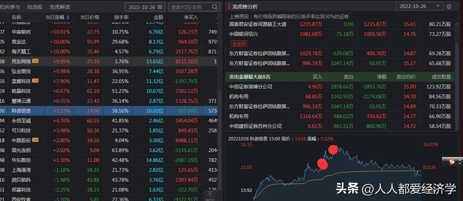Click the scrollbar thumb of the 龙虎榜分析 panel
This screenshot has width=463, height=201.
pos(457,86)
